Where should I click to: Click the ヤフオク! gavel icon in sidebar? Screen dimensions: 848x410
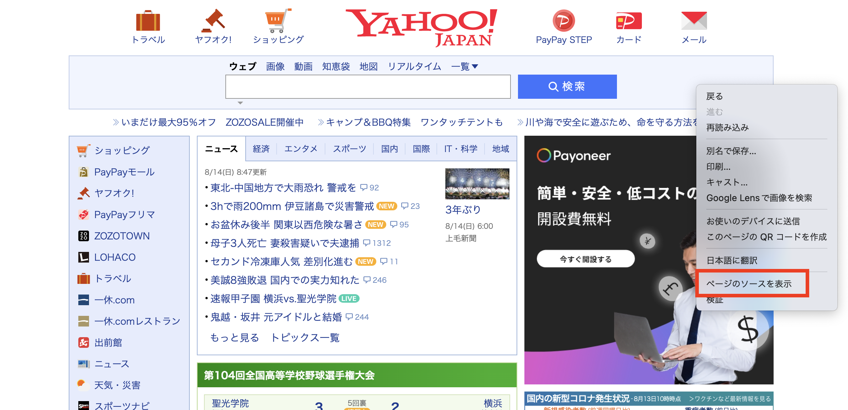click(83, 193)
